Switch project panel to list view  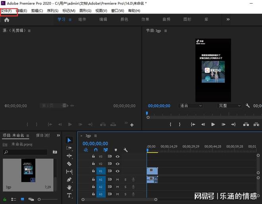[13, 199]
